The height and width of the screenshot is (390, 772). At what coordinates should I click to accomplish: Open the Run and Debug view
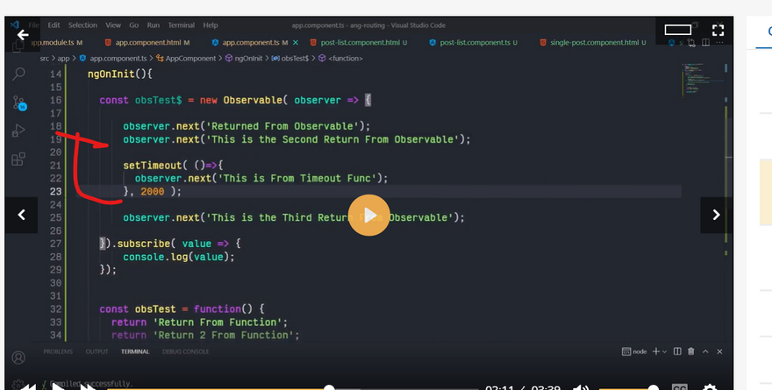(18, 131)
